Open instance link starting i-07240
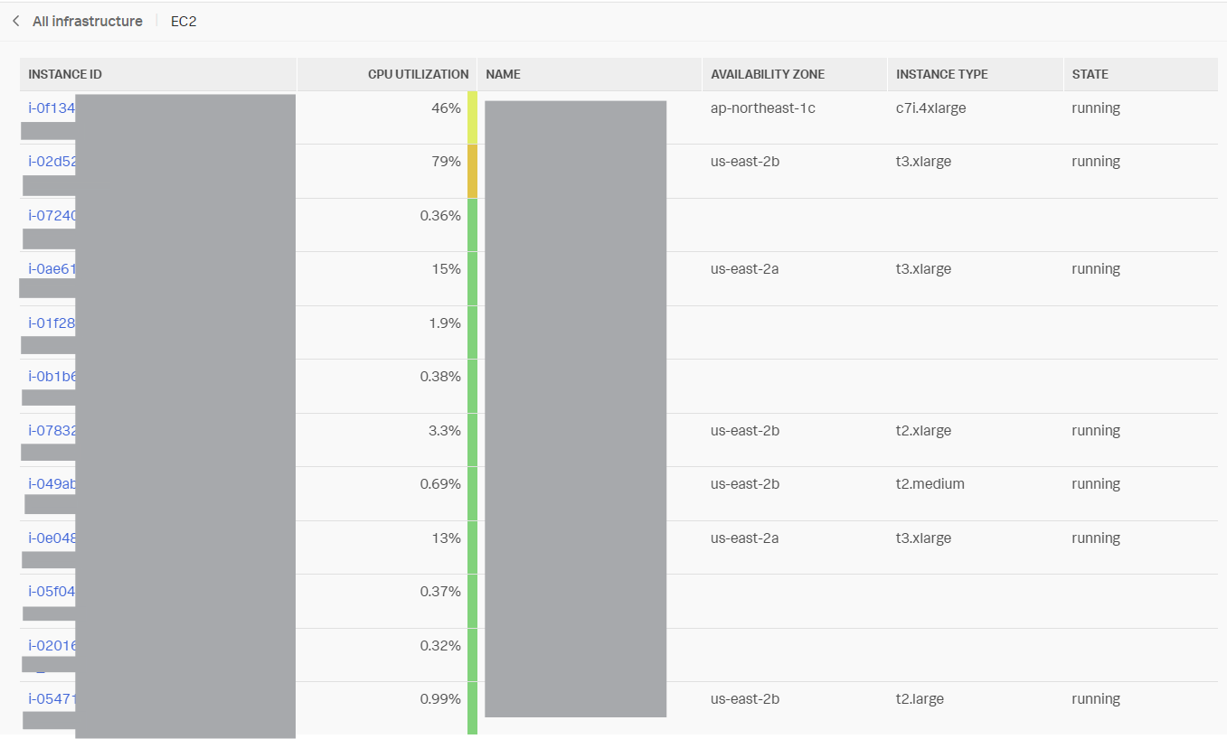 (x=52, y=216)
